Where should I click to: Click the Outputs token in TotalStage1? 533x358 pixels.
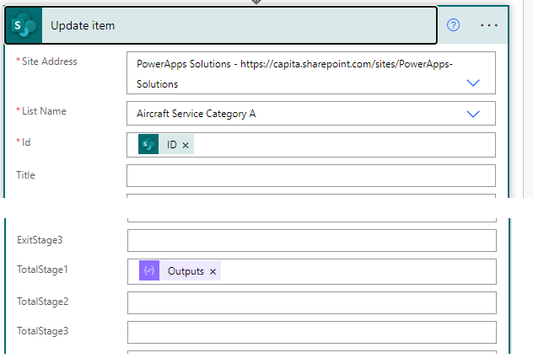(x=180, y=270)
